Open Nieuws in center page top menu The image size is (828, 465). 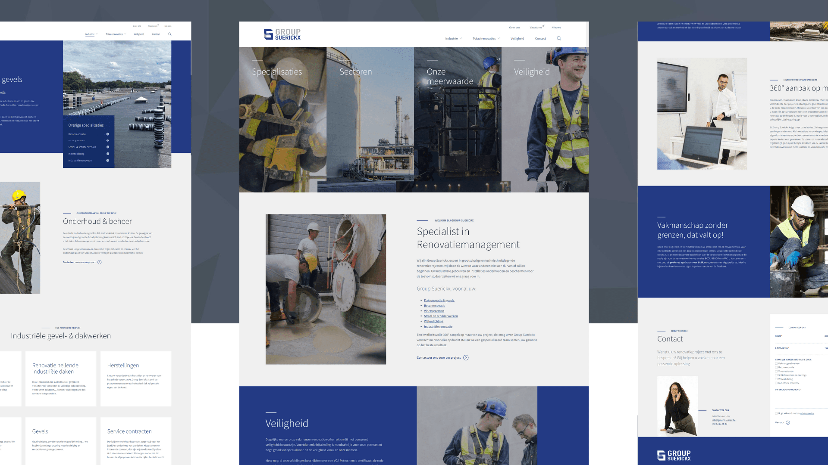[556, 28]
